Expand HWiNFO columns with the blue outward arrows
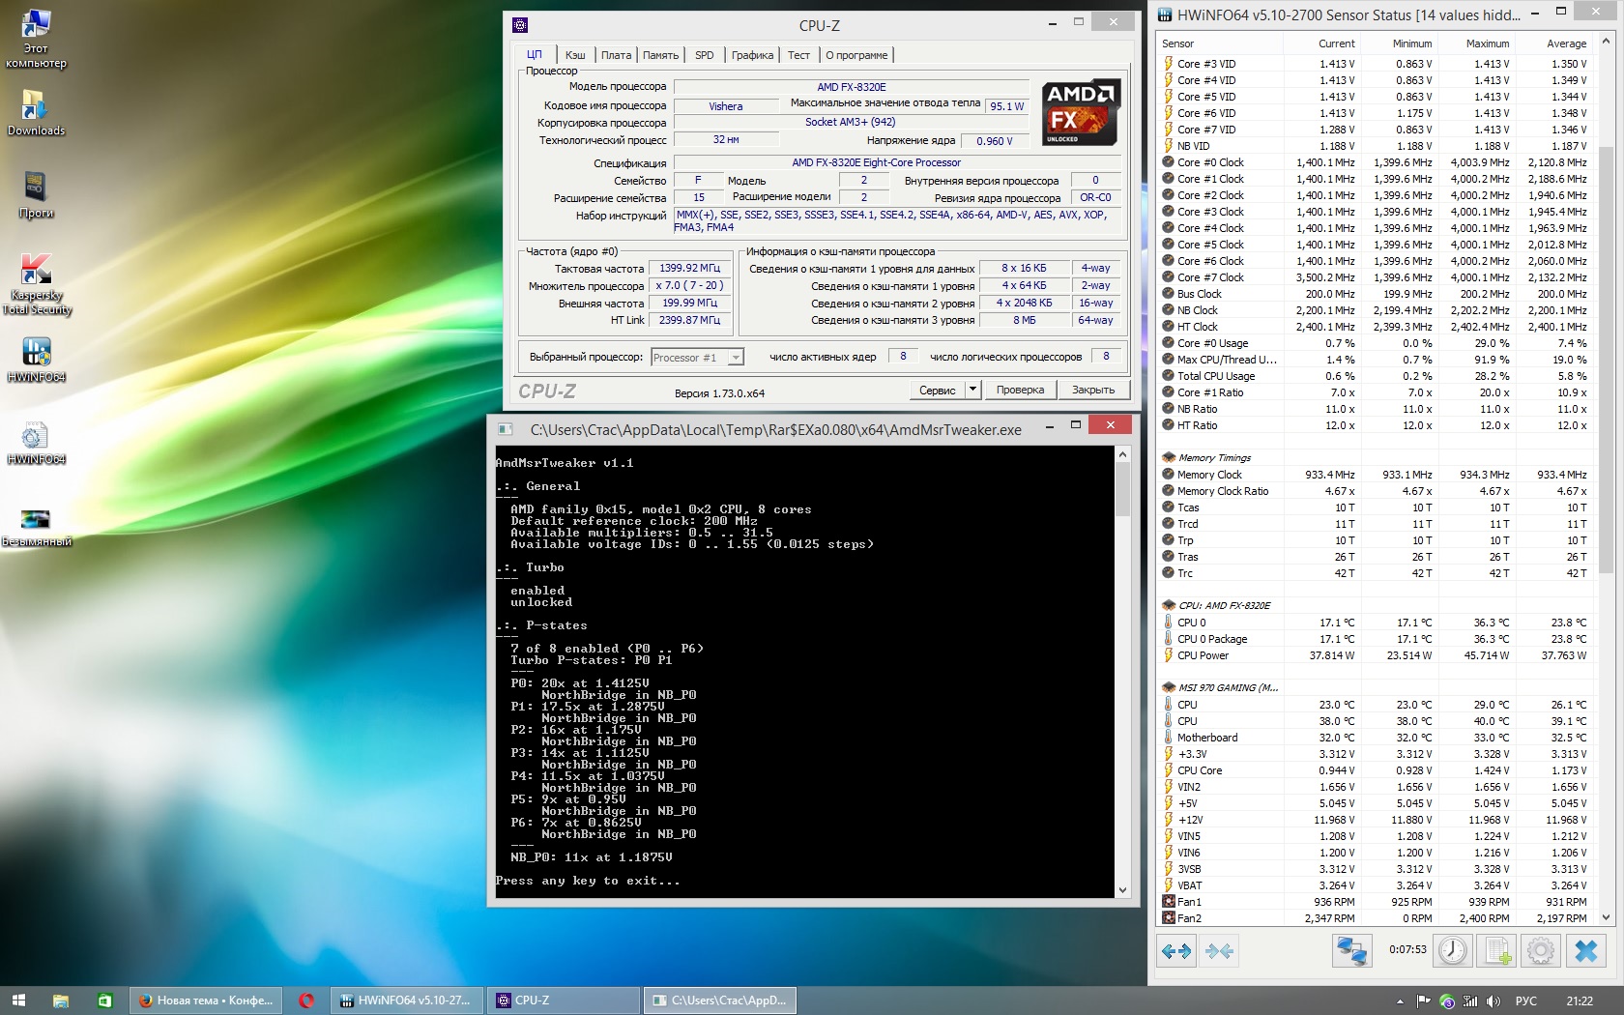 coord(1176,951)
